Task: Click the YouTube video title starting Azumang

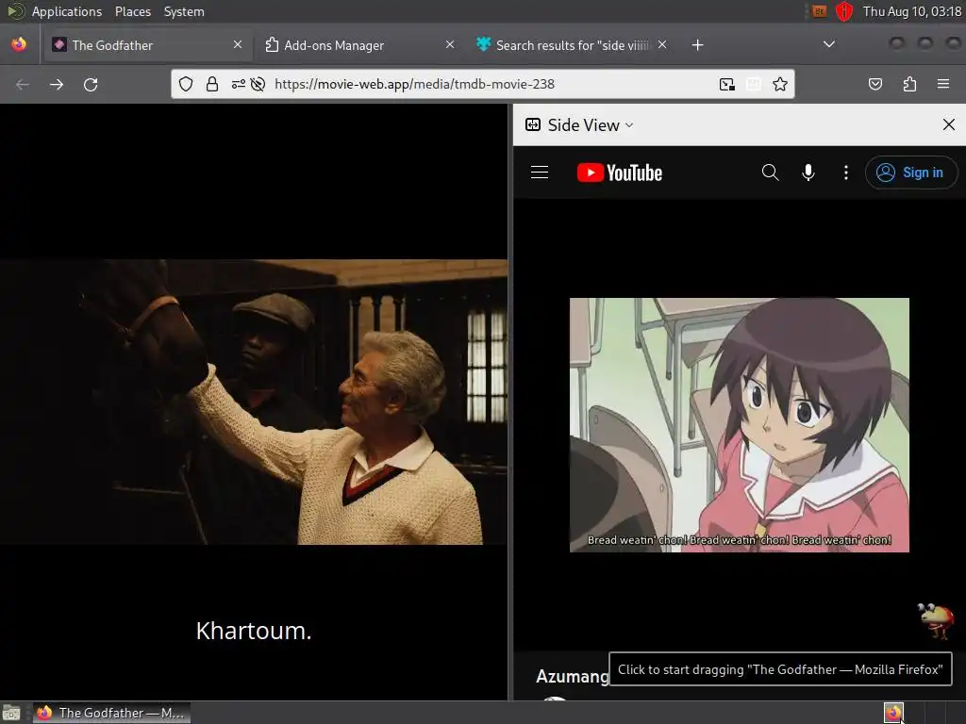Action: (572, 676)
